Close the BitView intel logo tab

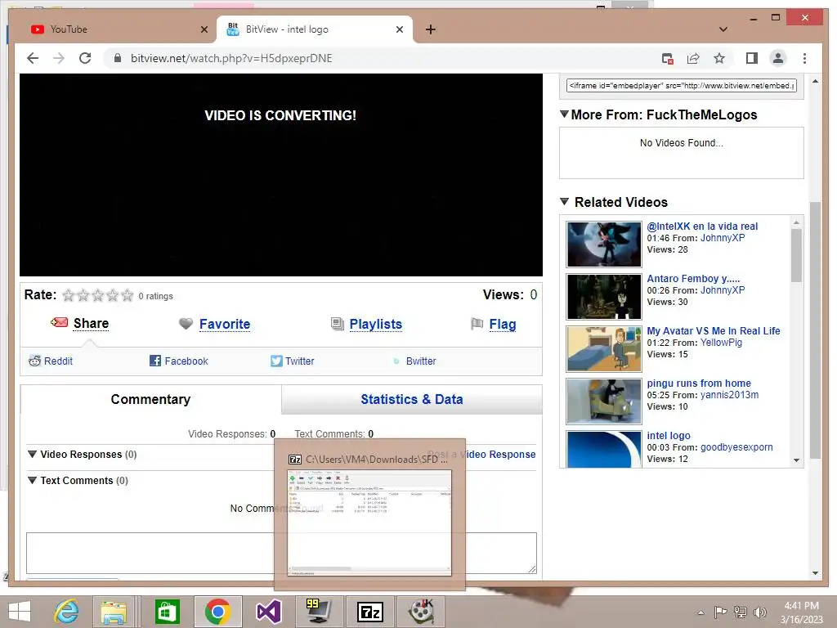pos(399,29)
